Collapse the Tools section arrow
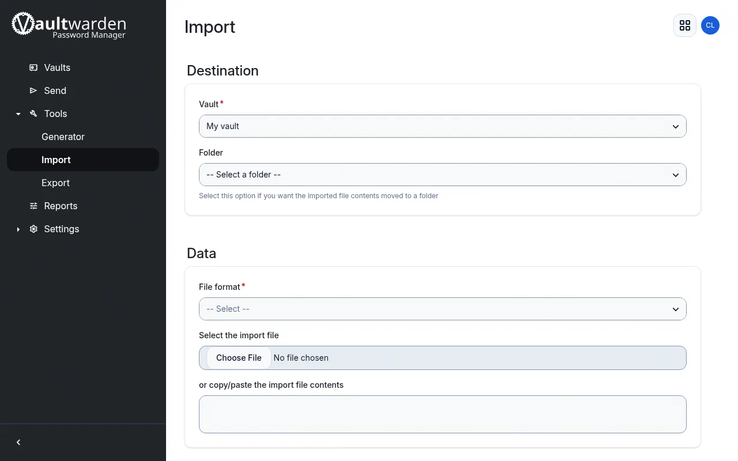 [18, 114]
